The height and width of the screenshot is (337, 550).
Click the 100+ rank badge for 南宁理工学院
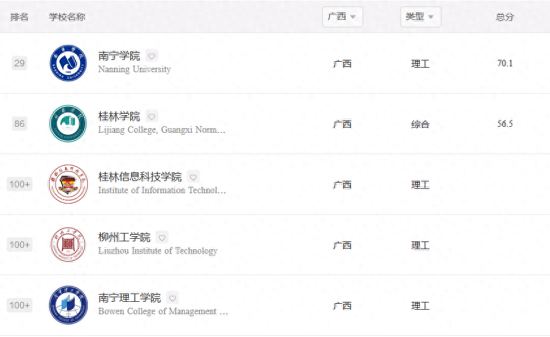point(20,305)
